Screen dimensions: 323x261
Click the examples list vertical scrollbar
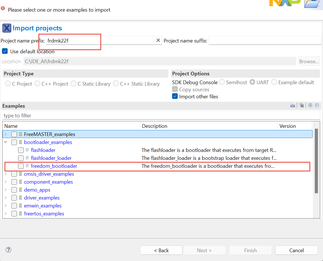click(x=316, y=164)
